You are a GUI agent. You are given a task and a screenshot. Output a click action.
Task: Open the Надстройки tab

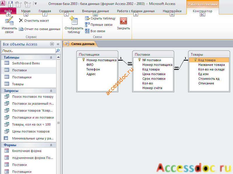coord(172,11)
